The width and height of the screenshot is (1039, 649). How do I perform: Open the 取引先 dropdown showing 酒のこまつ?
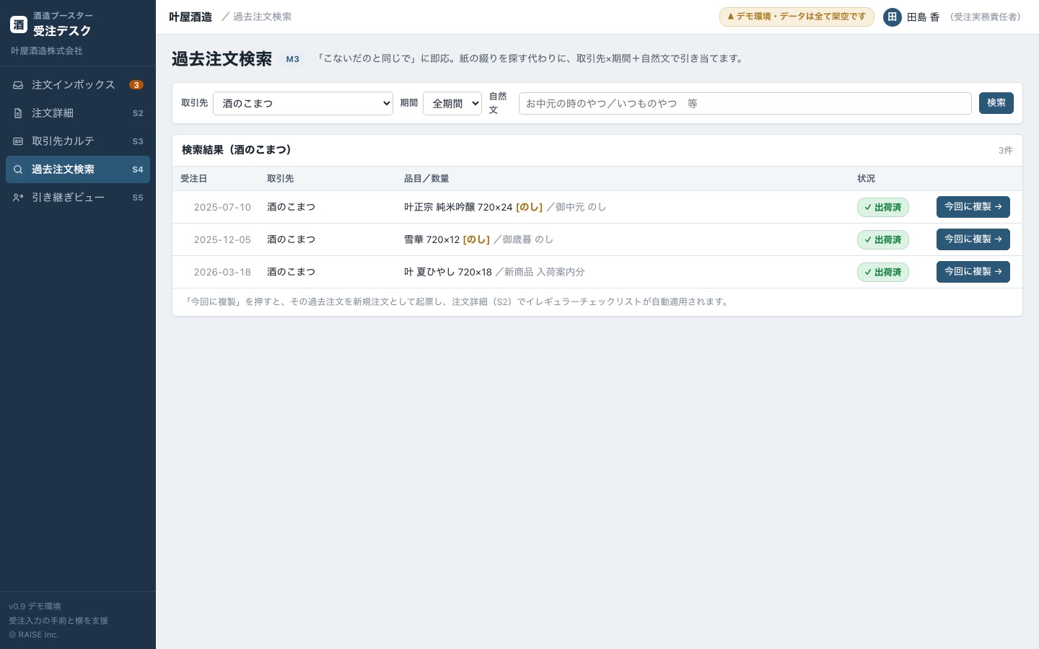click(x=303, y=103)
